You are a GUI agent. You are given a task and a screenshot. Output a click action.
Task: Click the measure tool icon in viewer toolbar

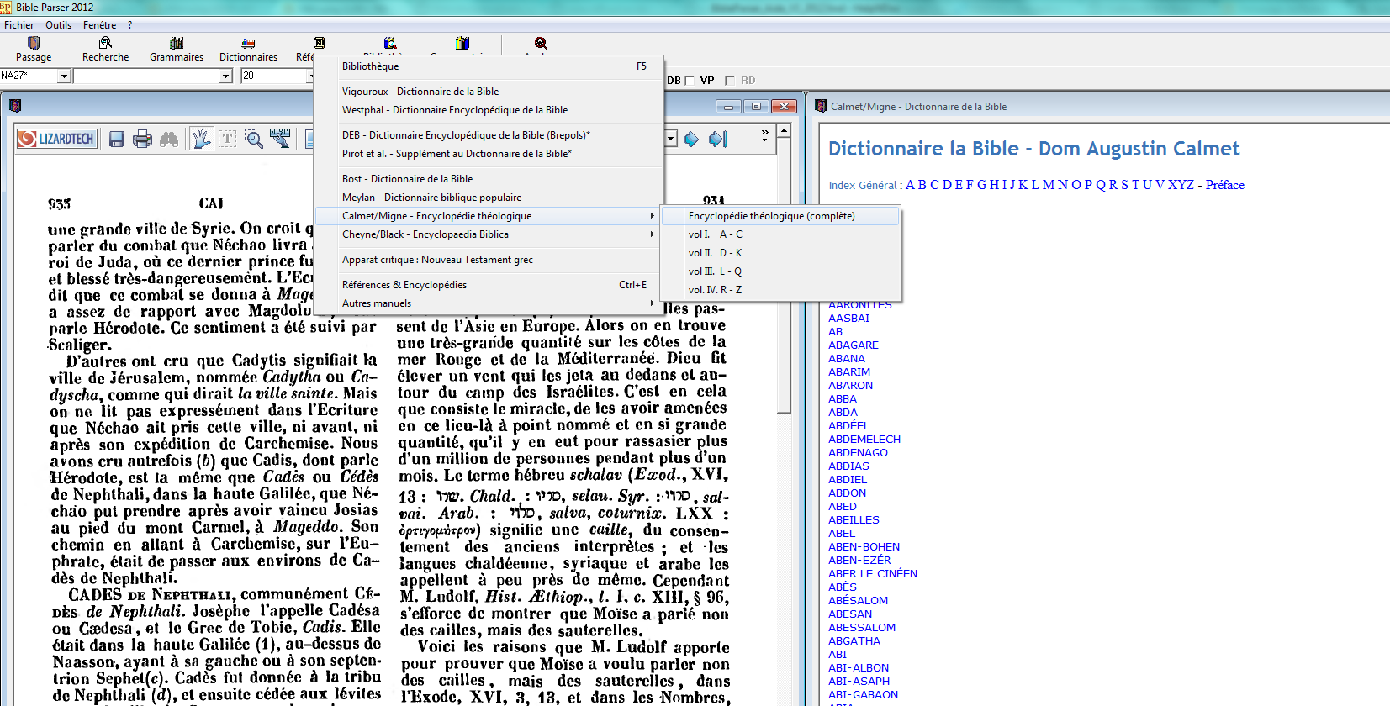coord(280,139)
